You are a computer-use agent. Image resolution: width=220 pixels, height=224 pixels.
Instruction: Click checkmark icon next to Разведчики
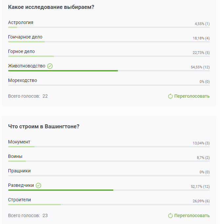[38, 186]
